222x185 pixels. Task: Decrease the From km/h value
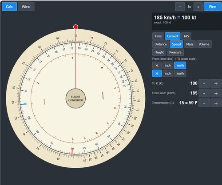pos(204,93)
